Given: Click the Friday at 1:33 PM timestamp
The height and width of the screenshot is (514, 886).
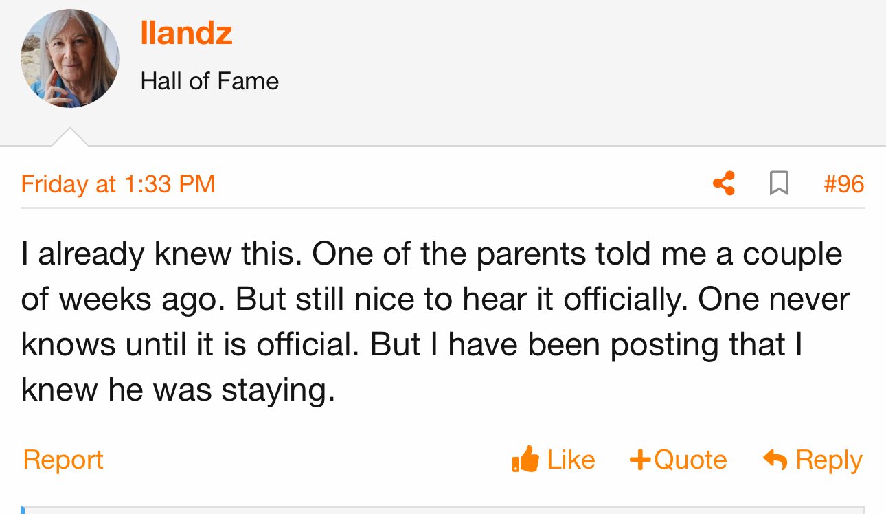Looking at the screenshot, I should tap(118, 184).
